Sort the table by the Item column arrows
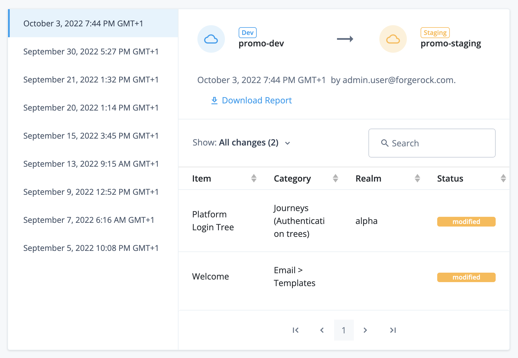 254,178
